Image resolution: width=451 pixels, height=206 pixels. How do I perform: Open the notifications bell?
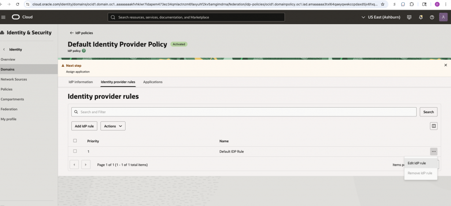(x=421, y=17)
